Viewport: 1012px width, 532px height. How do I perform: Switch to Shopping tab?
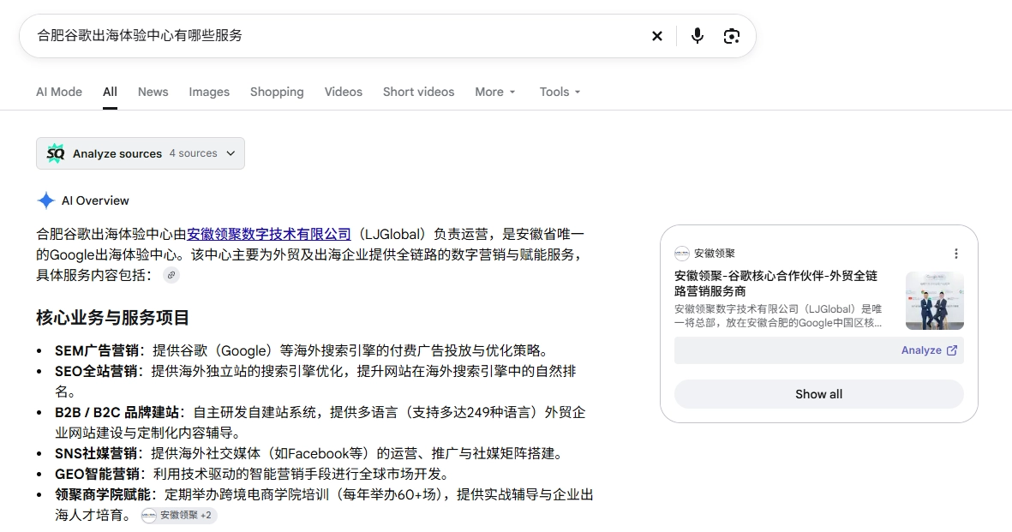277,93
